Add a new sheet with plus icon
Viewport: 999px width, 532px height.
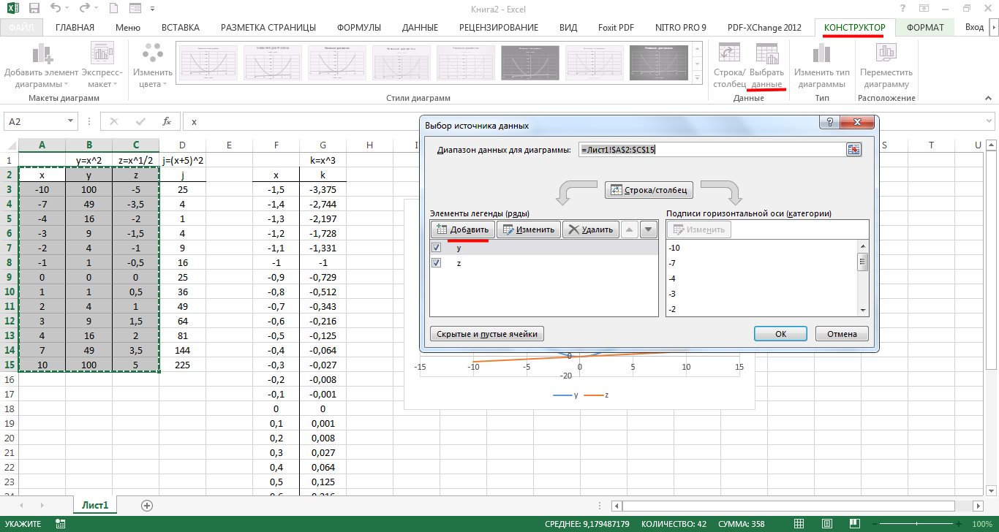click(x=147, y=505)
